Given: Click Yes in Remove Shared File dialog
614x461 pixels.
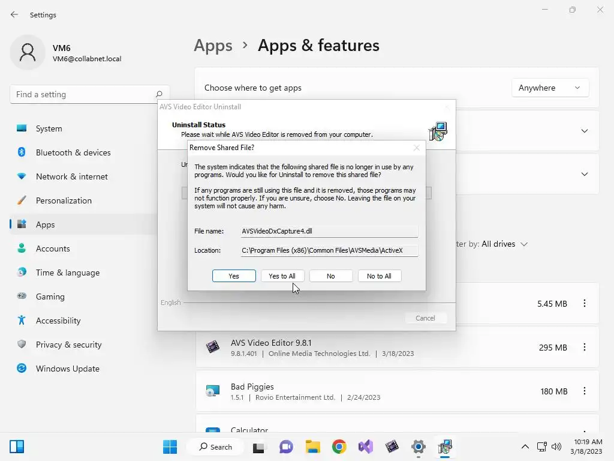Looking at the screenshot, I should click(234, 276).
